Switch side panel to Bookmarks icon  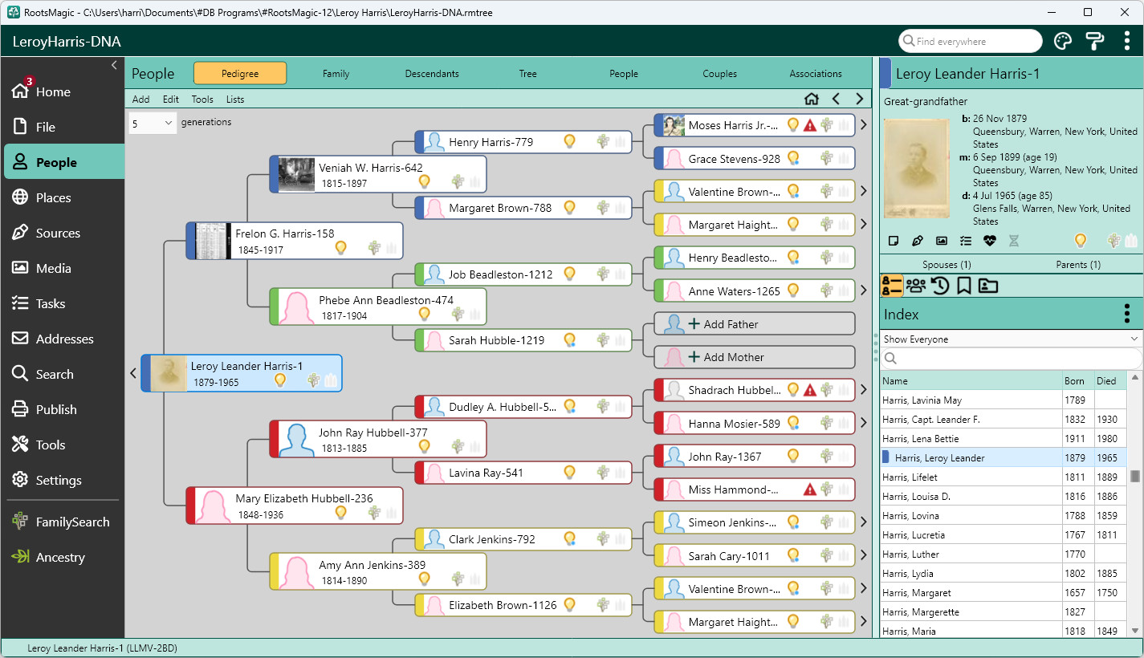pos(964,285)
